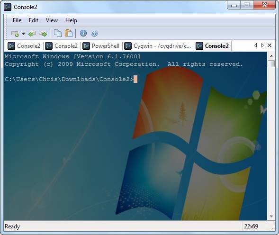Click the Next Tab green arrow icon
This screenshot has width=279, height=235.
click(43, 34)
